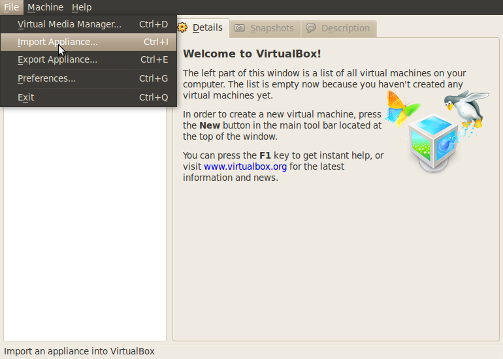503x359 pixels.
Task: Switch to the Snapshots tab
Action: tap(265, 29)
